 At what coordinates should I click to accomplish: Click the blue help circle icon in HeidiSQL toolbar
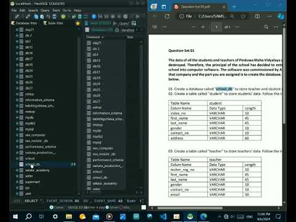[94, 17]
